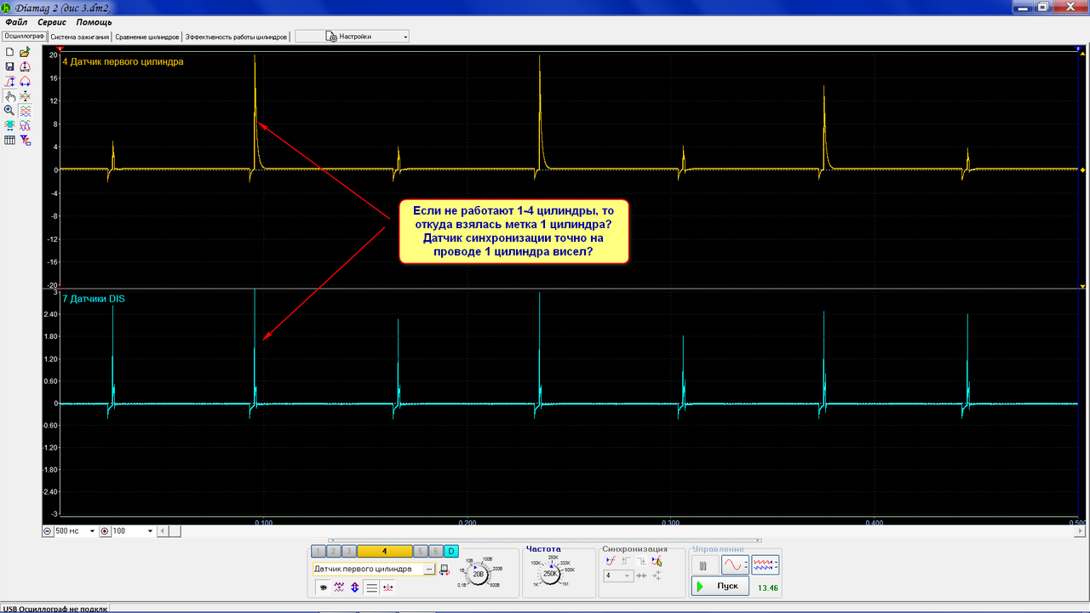This screenshot has width=1090, height=613.
Task: Select channel 1 button
Action: [x=318, y=552]
